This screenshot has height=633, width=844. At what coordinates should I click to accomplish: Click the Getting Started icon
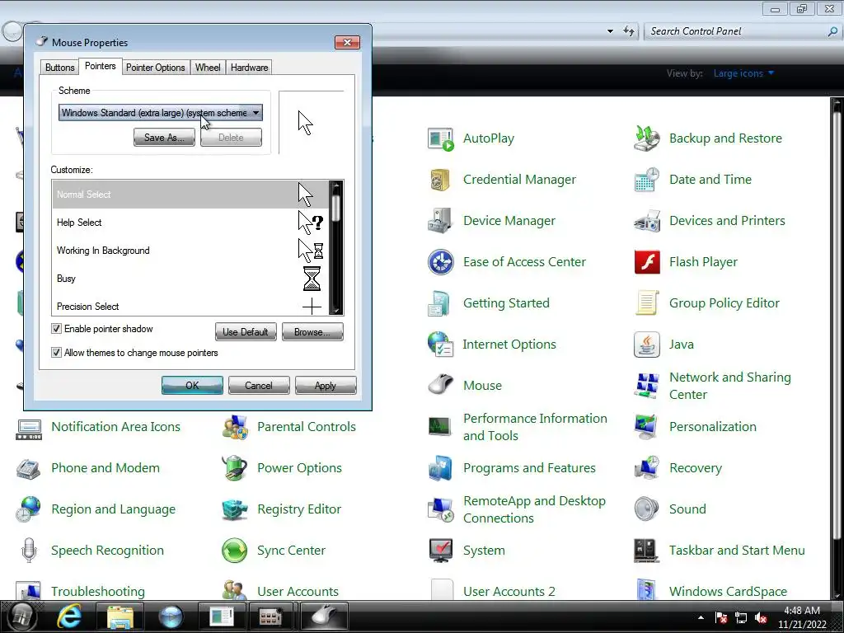click(x=440, y=303)
